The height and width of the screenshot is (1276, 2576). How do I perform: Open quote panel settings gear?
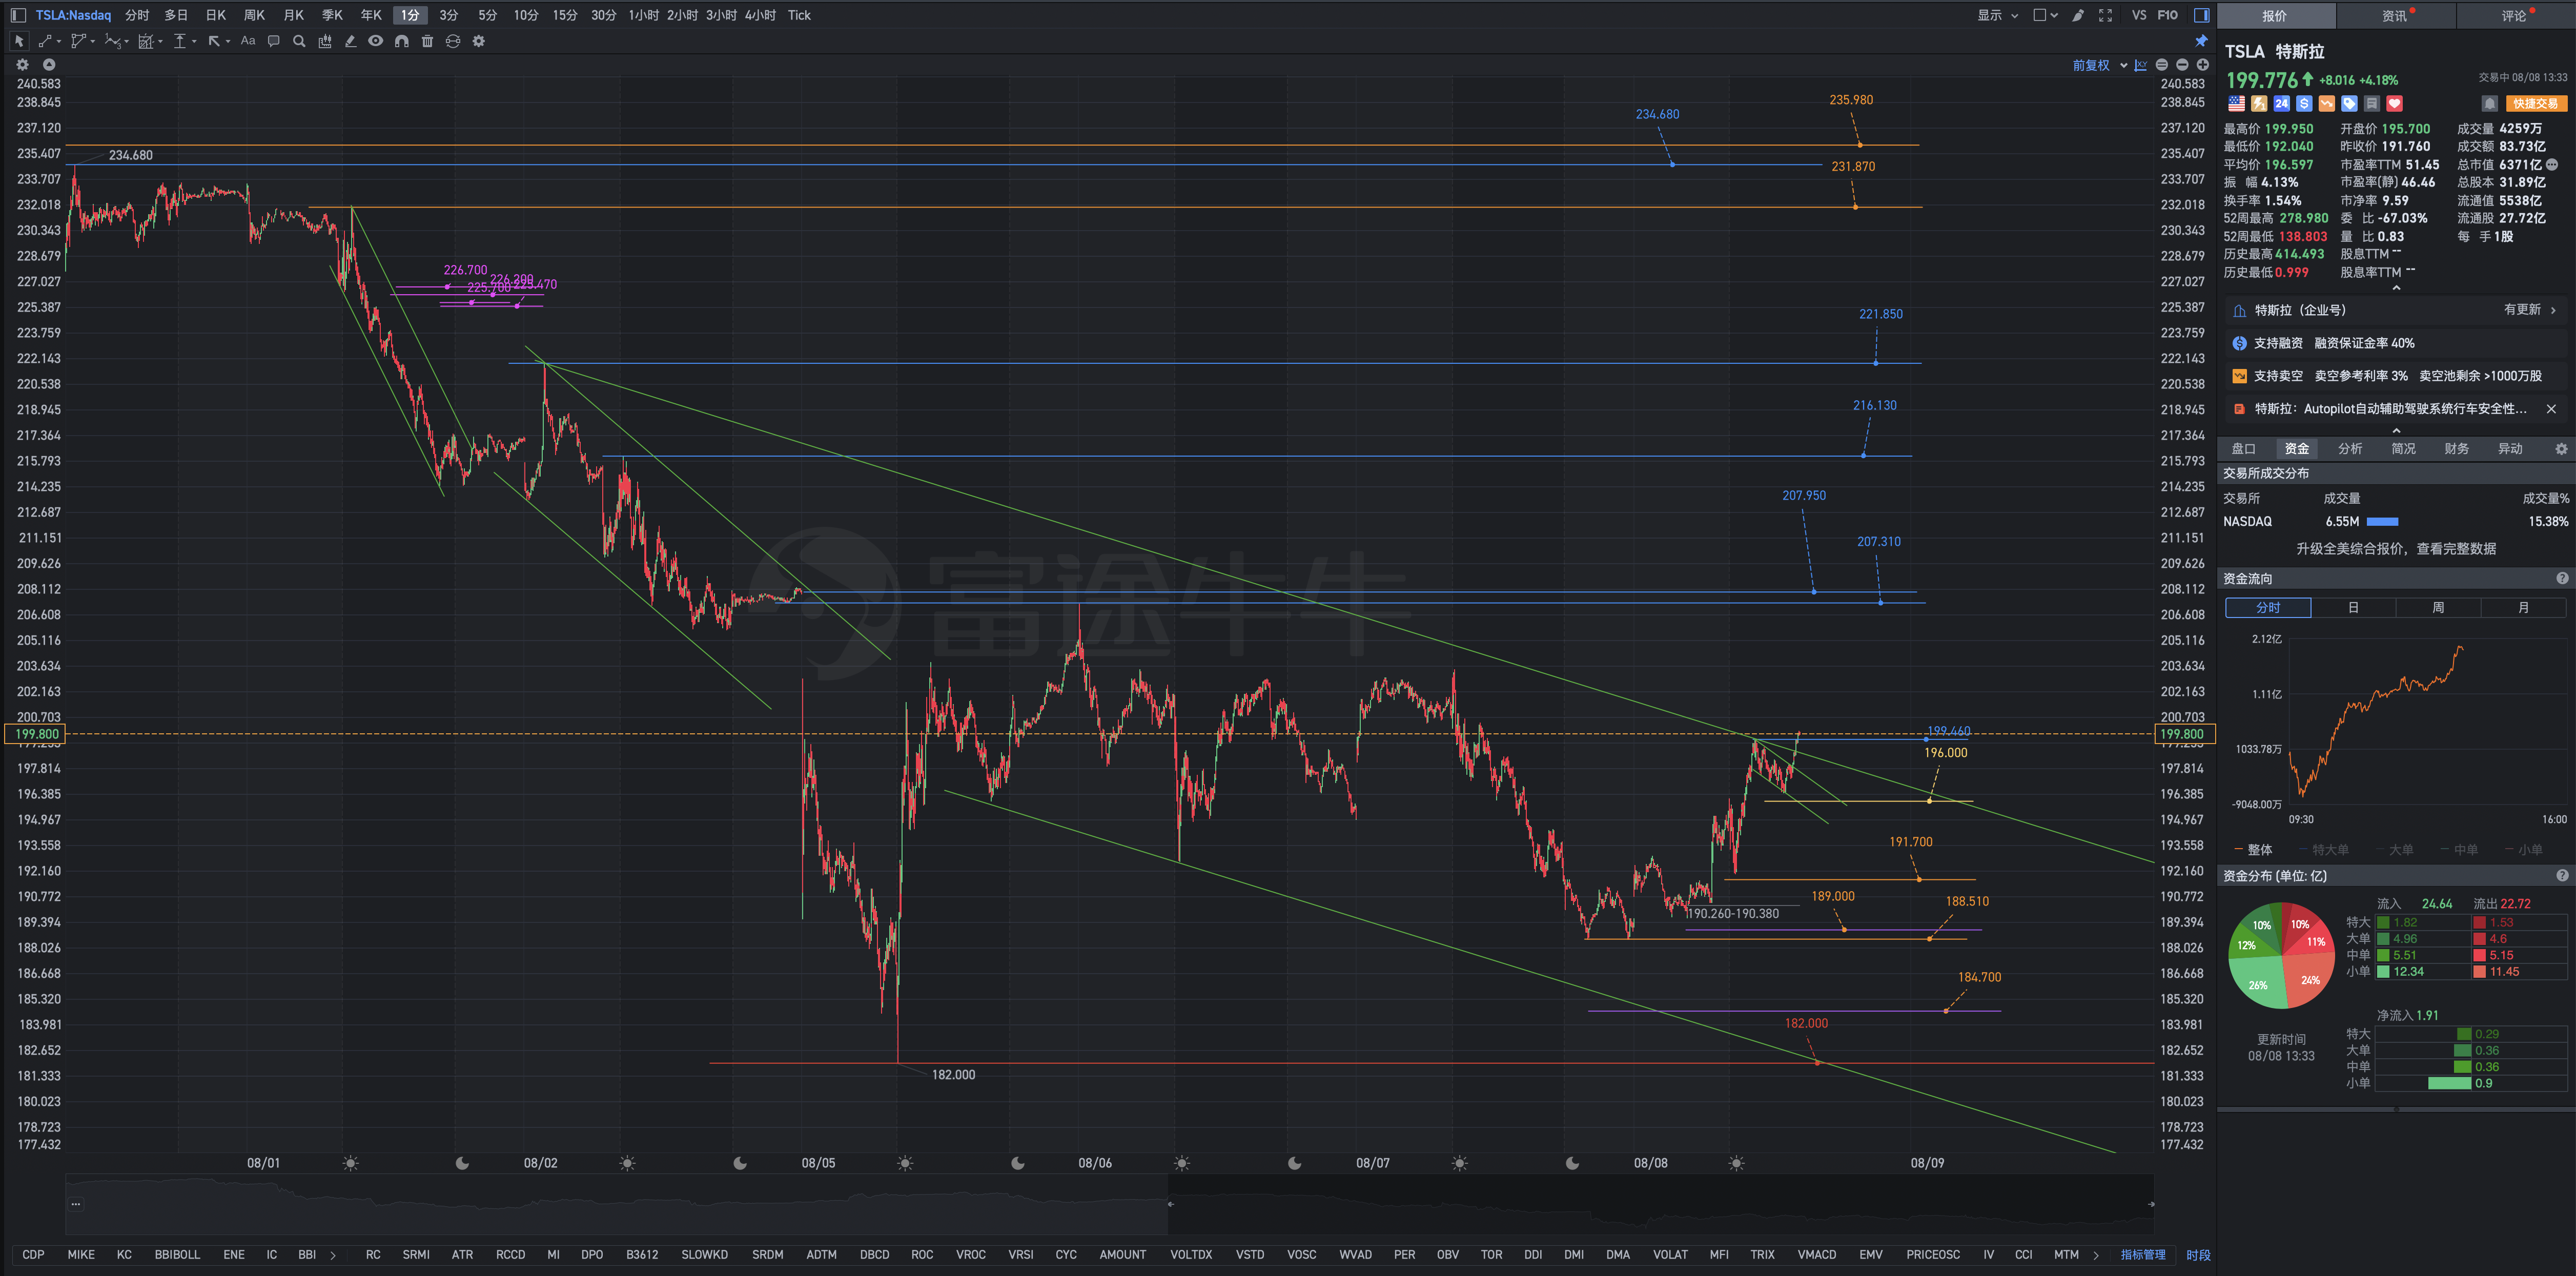click(2561, 449)
